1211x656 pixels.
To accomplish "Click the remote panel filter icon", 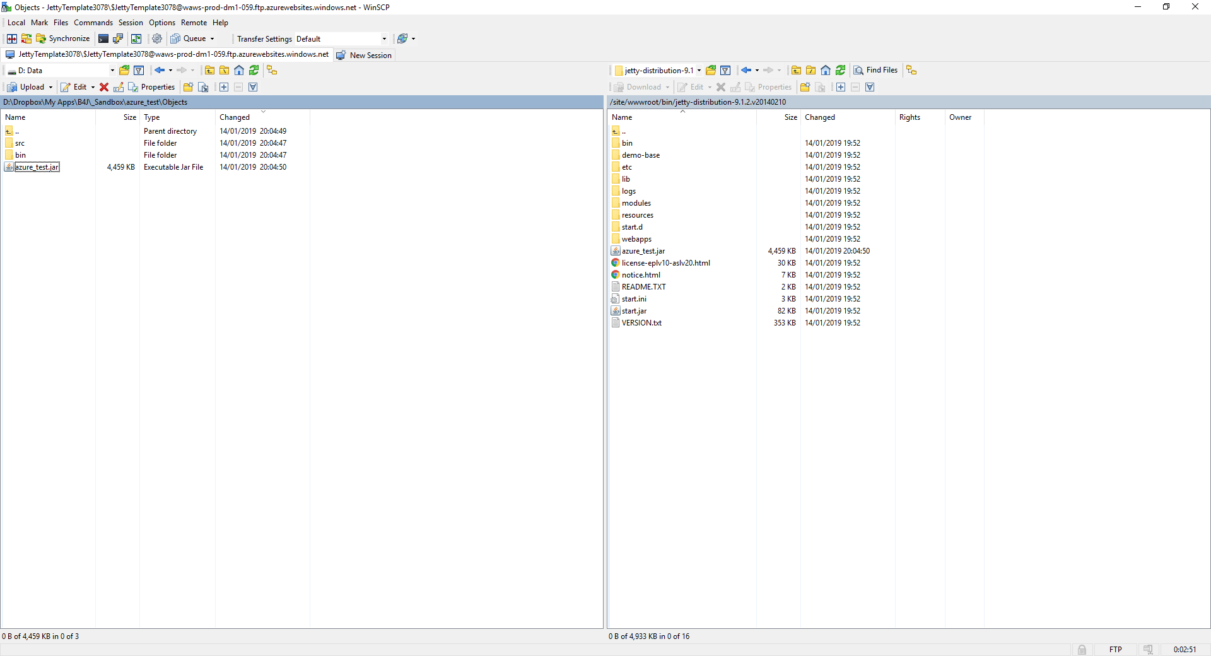I will pyautogui.click(x=725, y=70).
